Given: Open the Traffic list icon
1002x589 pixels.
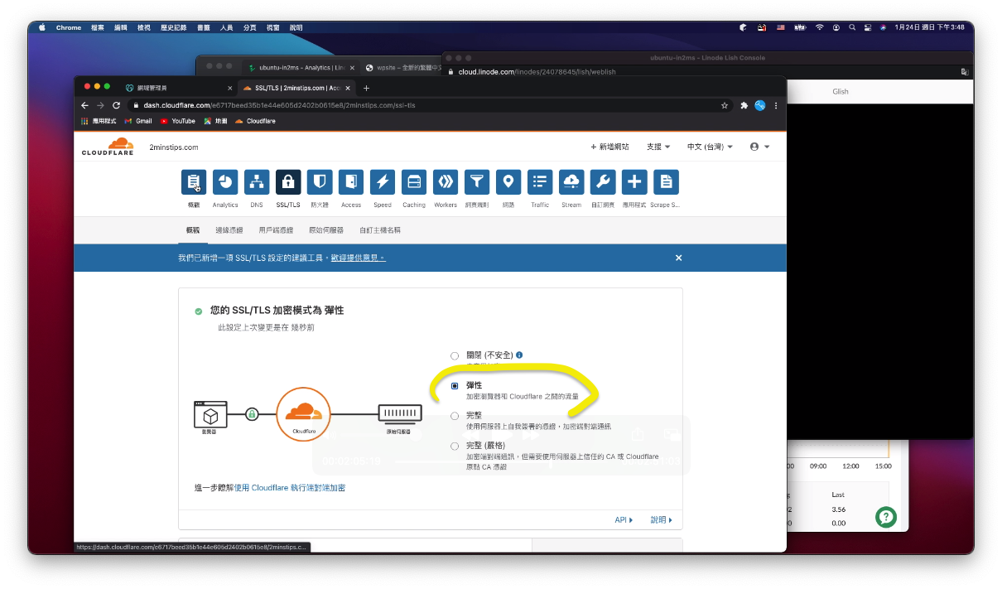Looking at the screenshot, I should tap(540, 181).
